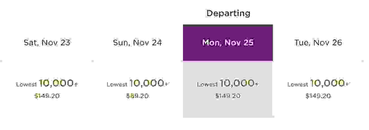
Task: Select the $149.20 price in the gray cell
Action: (228, 96)
